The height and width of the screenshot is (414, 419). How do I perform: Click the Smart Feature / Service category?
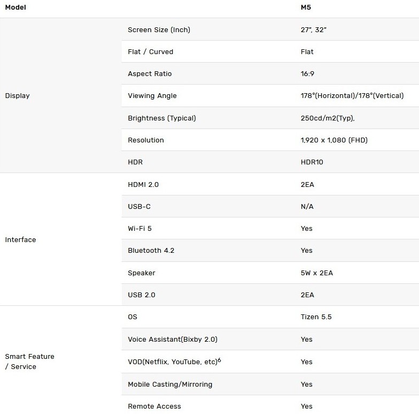tap(29, 362)
